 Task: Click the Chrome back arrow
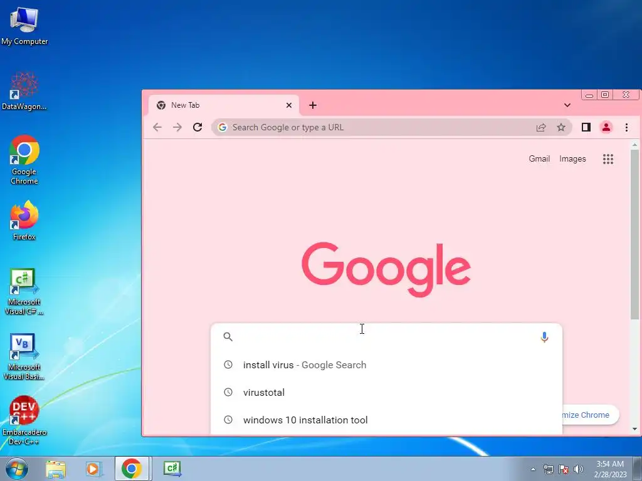(157, 127)
